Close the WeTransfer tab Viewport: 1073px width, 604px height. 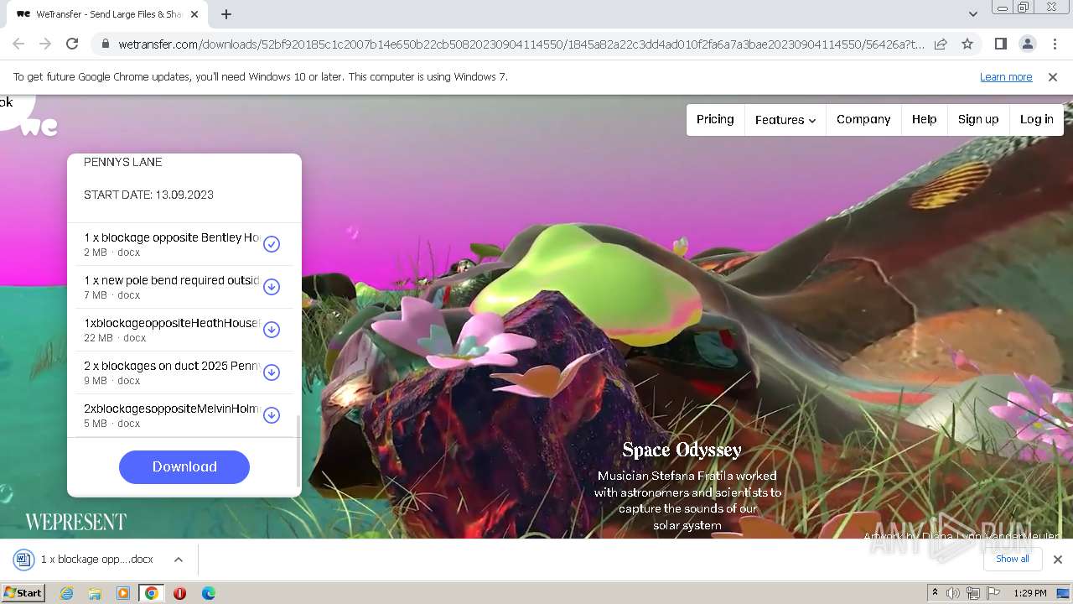[x=194, y=14]
